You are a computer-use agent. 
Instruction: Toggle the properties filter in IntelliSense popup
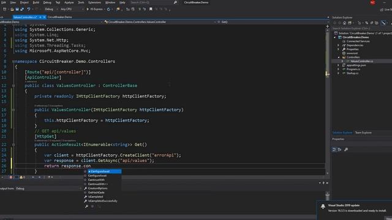(x=86, y=207)
